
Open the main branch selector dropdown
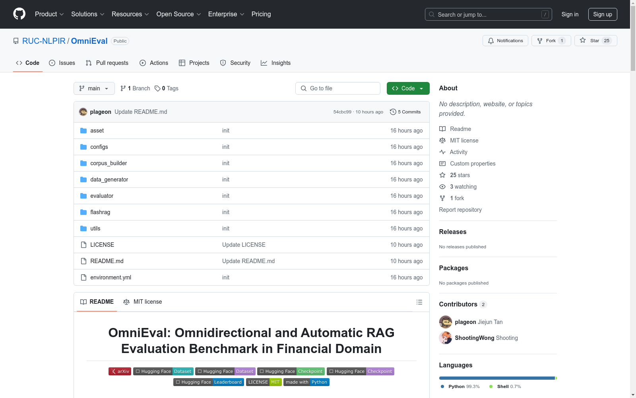click(x=94, y=88)
